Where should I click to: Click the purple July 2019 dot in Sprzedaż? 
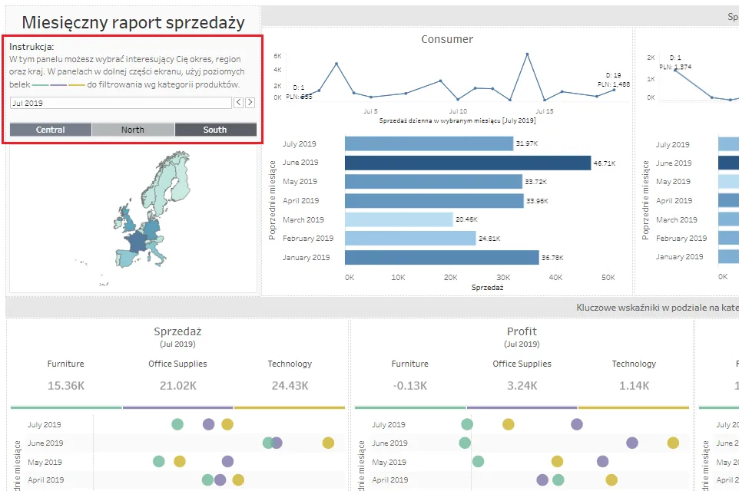pyautogui.click(x=209, y=424)
